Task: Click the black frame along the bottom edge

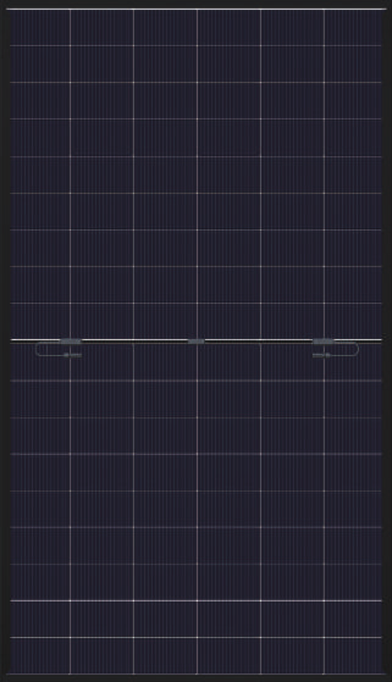Action: click(x=196, y=678)
